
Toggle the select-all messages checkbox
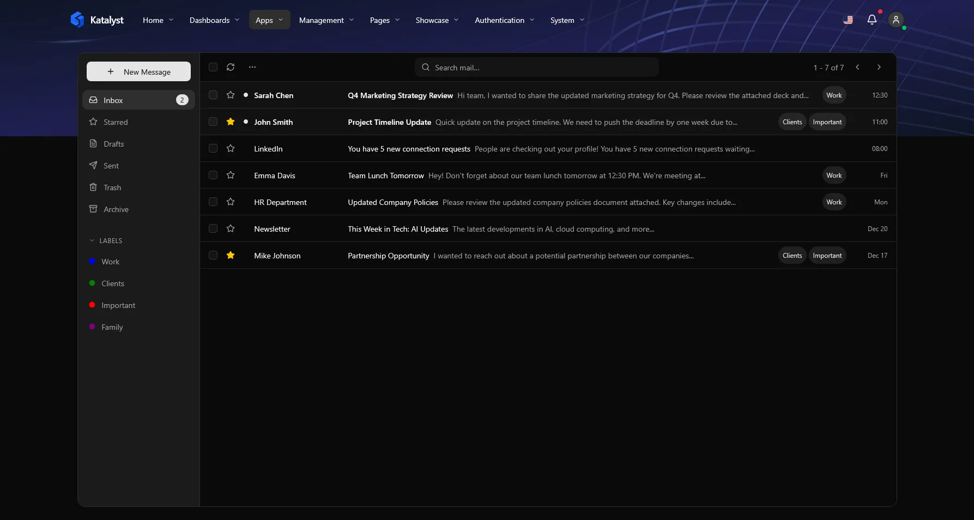tap(213, 67)
